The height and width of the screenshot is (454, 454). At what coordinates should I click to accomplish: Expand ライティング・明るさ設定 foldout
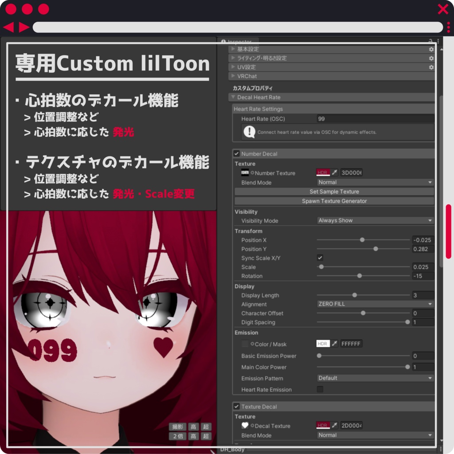click(x=233, y=58)
